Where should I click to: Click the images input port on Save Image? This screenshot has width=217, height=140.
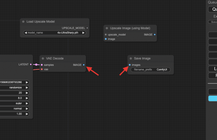point(130,65)
